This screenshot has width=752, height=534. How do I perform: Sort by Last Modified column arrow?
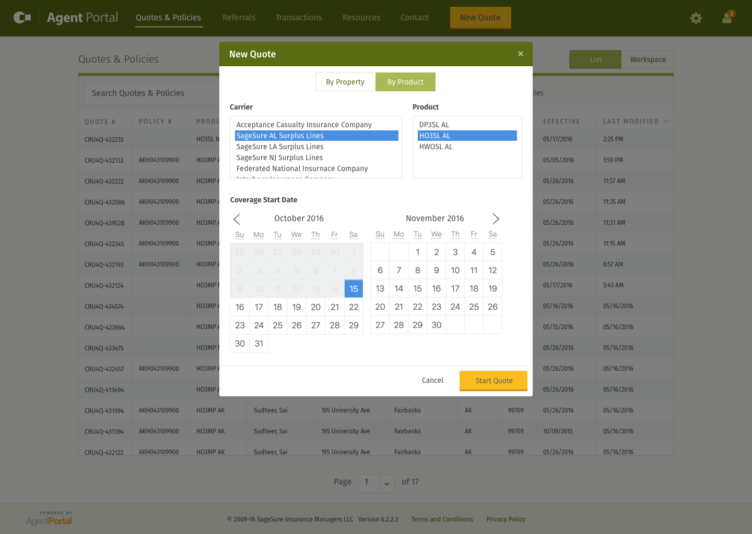coord(666,122)
